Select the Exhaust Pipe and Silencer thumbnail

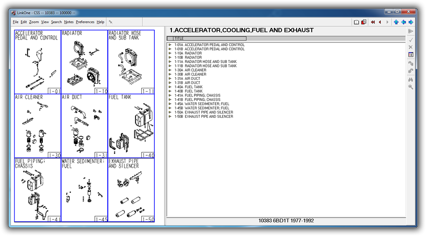pos(131,190)
